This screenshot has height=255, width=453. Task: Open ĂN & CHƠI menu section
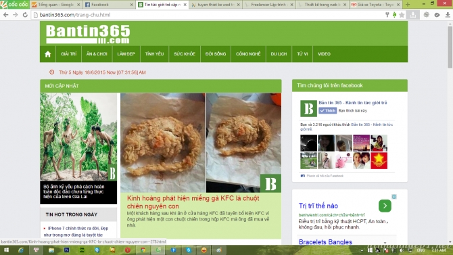[x=97, y=54]
